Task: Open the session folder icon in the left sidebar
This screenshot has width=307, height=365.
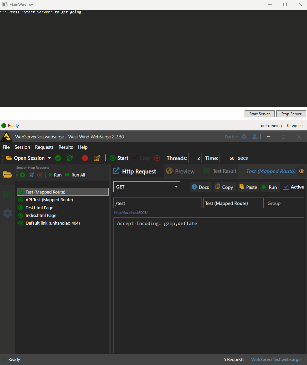Action: (7, 174)
